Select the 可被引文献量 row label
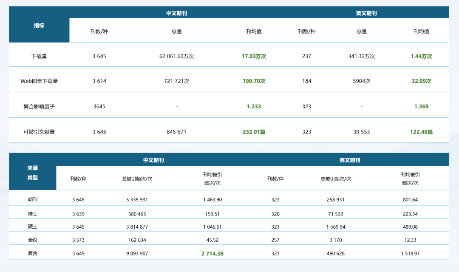The width and height of the screenshot is (459, 272). (39, 132)
